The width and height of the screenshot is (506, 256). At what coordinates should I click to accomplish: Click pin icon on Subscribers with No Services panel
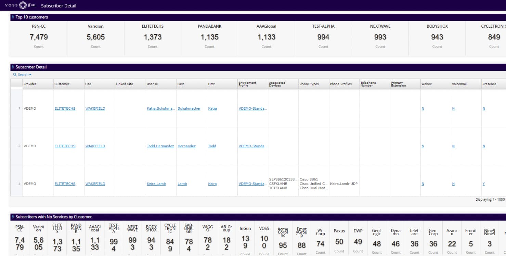click(13, 217)
